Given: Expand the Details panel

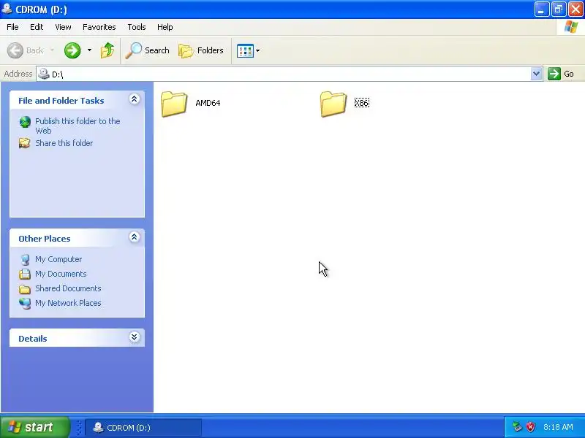Looking at the screenshot, I should coord(135,337).
